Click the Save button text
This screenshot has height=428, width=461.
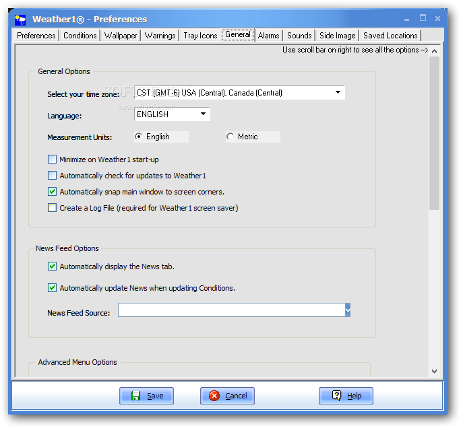coord(155,396)
